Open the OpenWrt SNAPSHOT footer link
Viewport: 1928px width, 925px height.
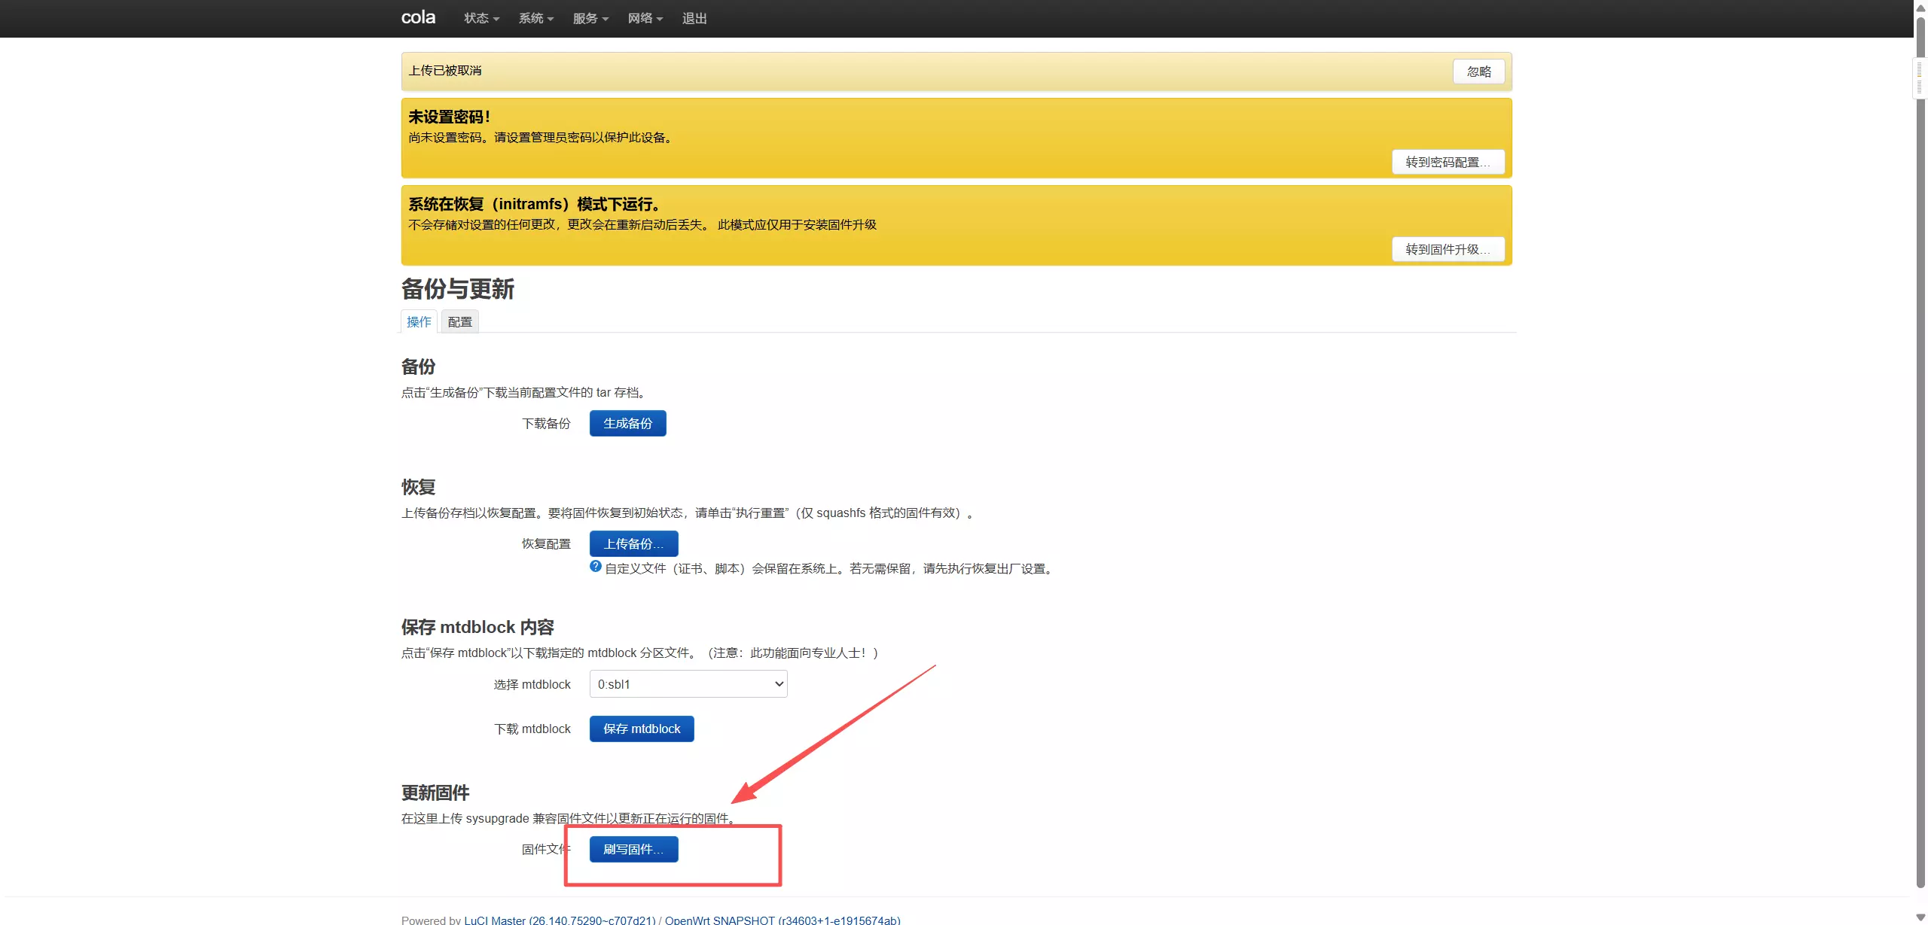782,920
